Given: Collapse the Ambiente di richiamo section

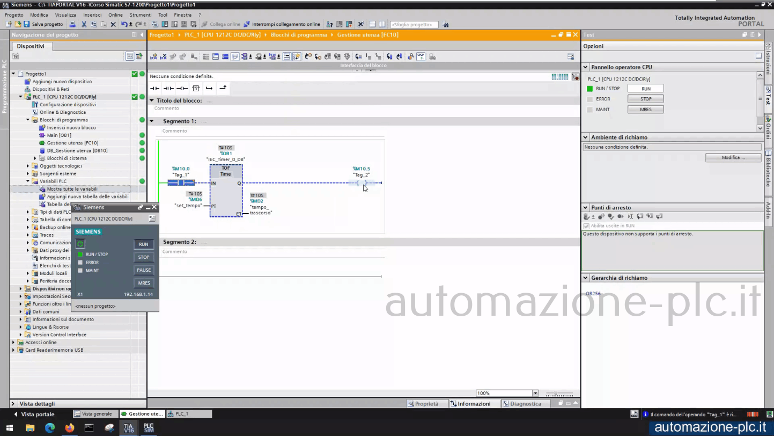Looking at the screenshot, I should (586, 137).
